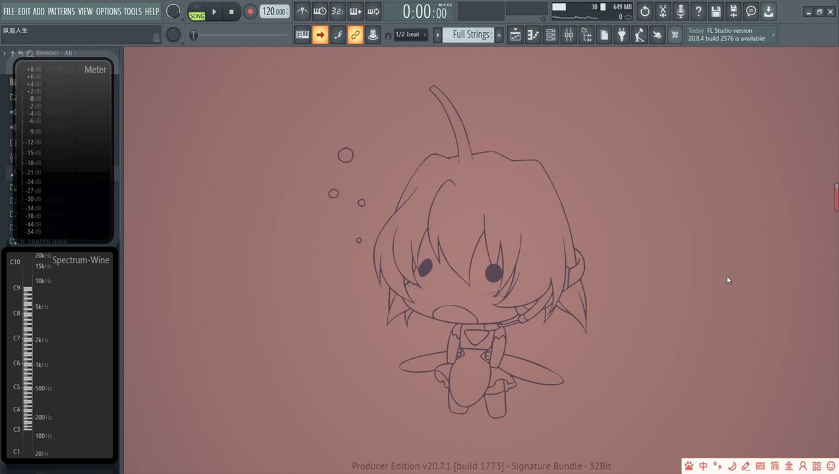The height and width of the screenshot is (474, 839).
Task: Toggle auto scrolling orange arrow icon
Action: click(x=320, y=35)
